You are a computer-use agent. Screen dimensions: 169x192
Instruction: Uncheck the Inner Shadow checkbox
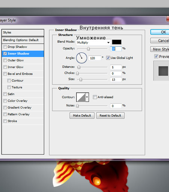(5, 54)
